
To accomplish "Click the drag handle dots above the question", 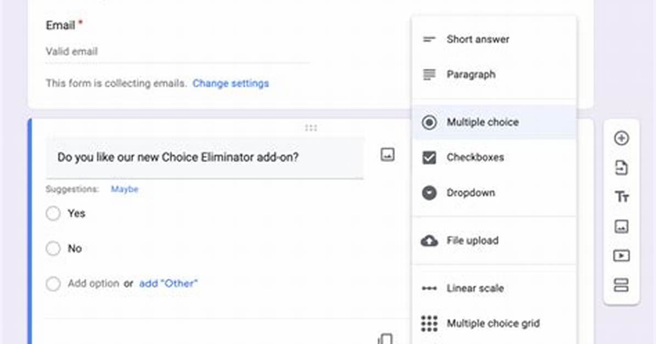I will tap(311, 128).
